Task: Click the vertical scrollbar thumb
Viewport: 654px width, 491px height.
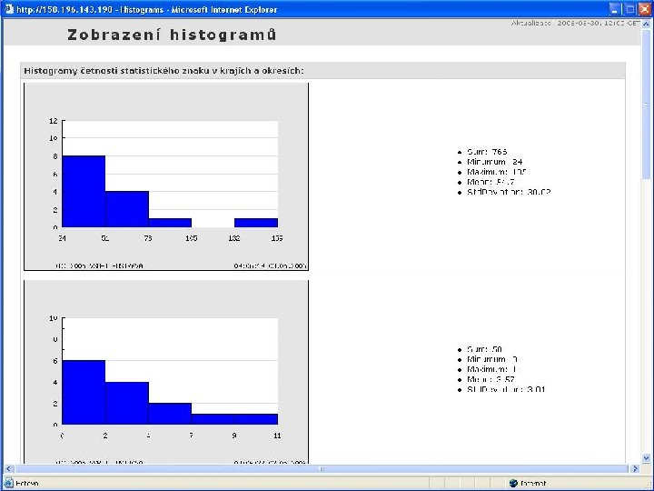Action: [x=646, y=105]
